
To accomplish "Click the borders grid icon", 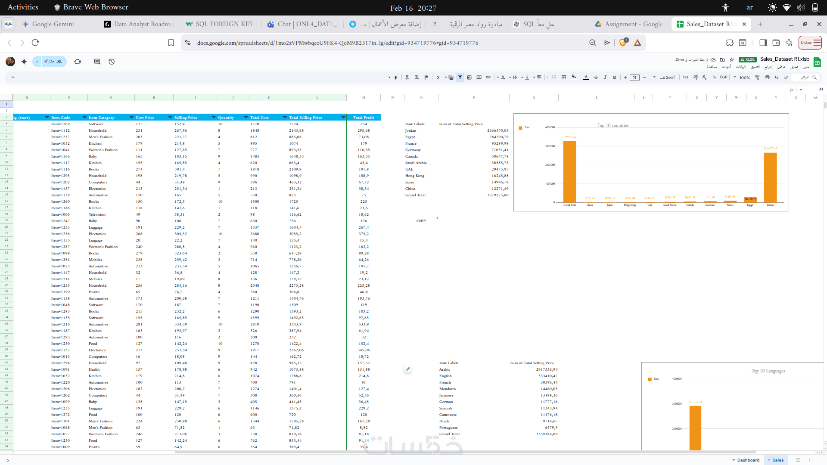I will point(564,77).
